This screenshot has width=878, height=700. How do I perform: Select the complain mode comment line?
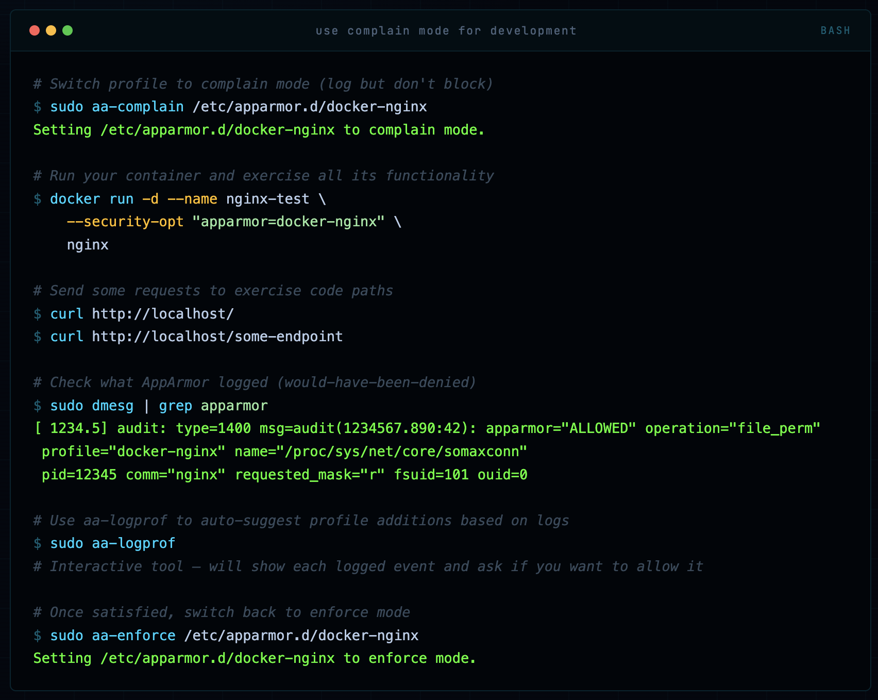point(263,84)
